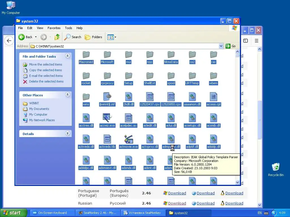Open the Back history dropdown arrow

(36, 37)
